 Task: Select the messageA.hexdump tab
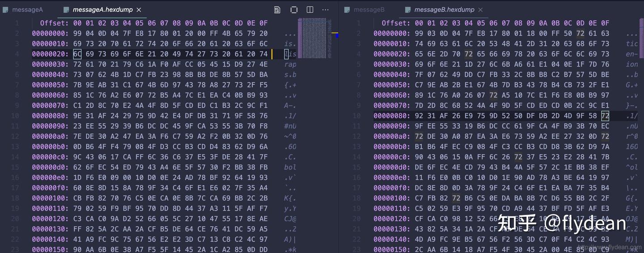click(x=101, y=10)
